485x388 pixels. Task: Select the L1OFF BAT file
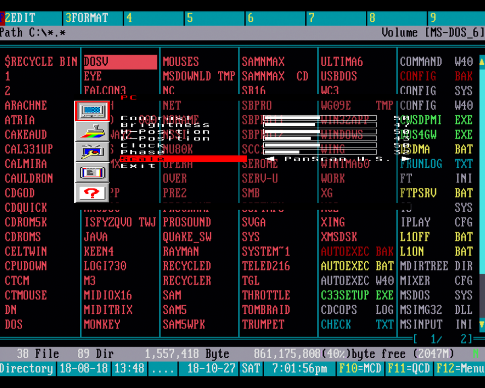437,237
